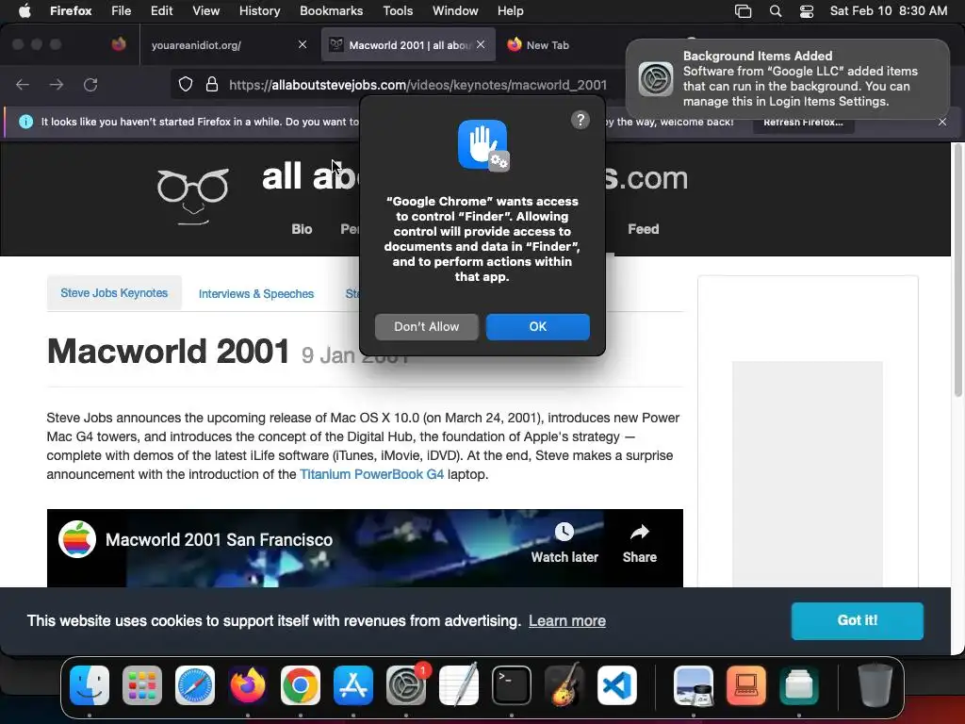The width and height of the screenshot is (965, 724).
Task: Open the View menu
Action: tap(205, 10)
